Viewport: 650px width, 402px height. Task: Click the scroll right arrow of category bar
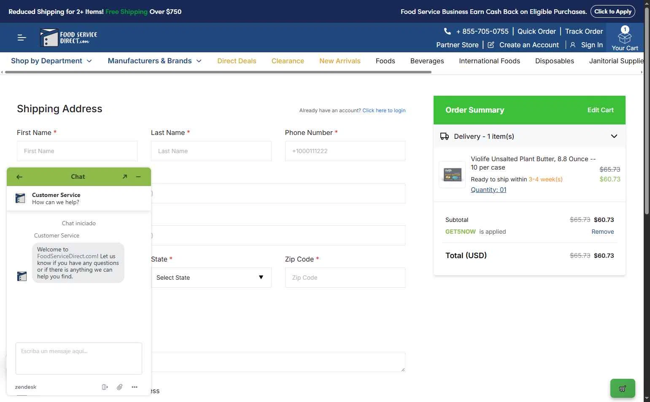click(642, 72)
